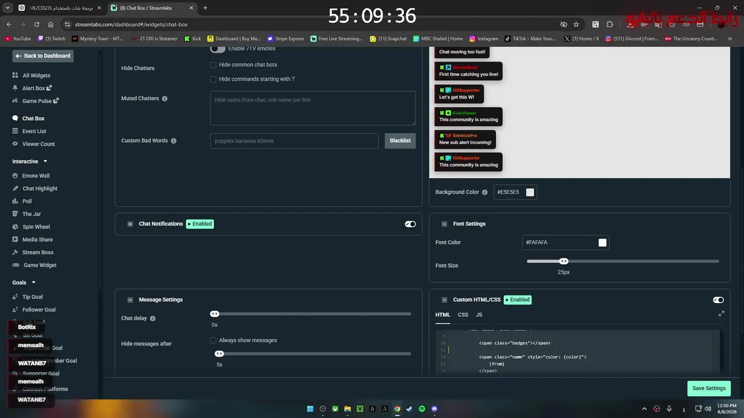The width and height of the screenshot is (744, 418).
Task: Open the Windows Start menu
Action: [x=310, y=409]
